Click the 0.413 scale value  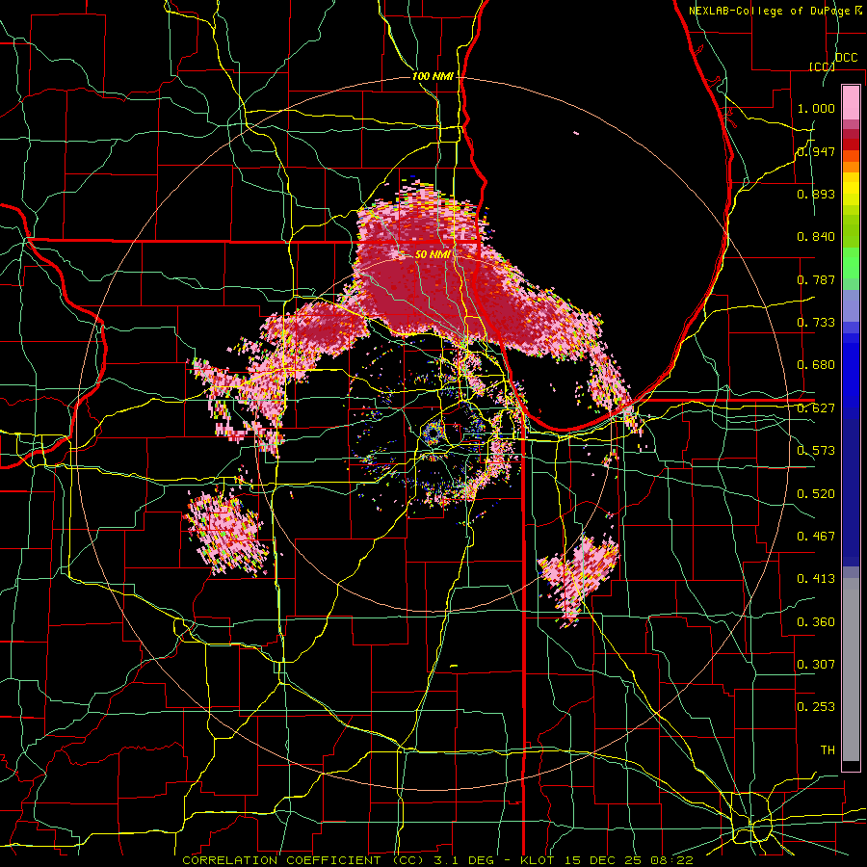pyautogui.click(x=816, y=579)
